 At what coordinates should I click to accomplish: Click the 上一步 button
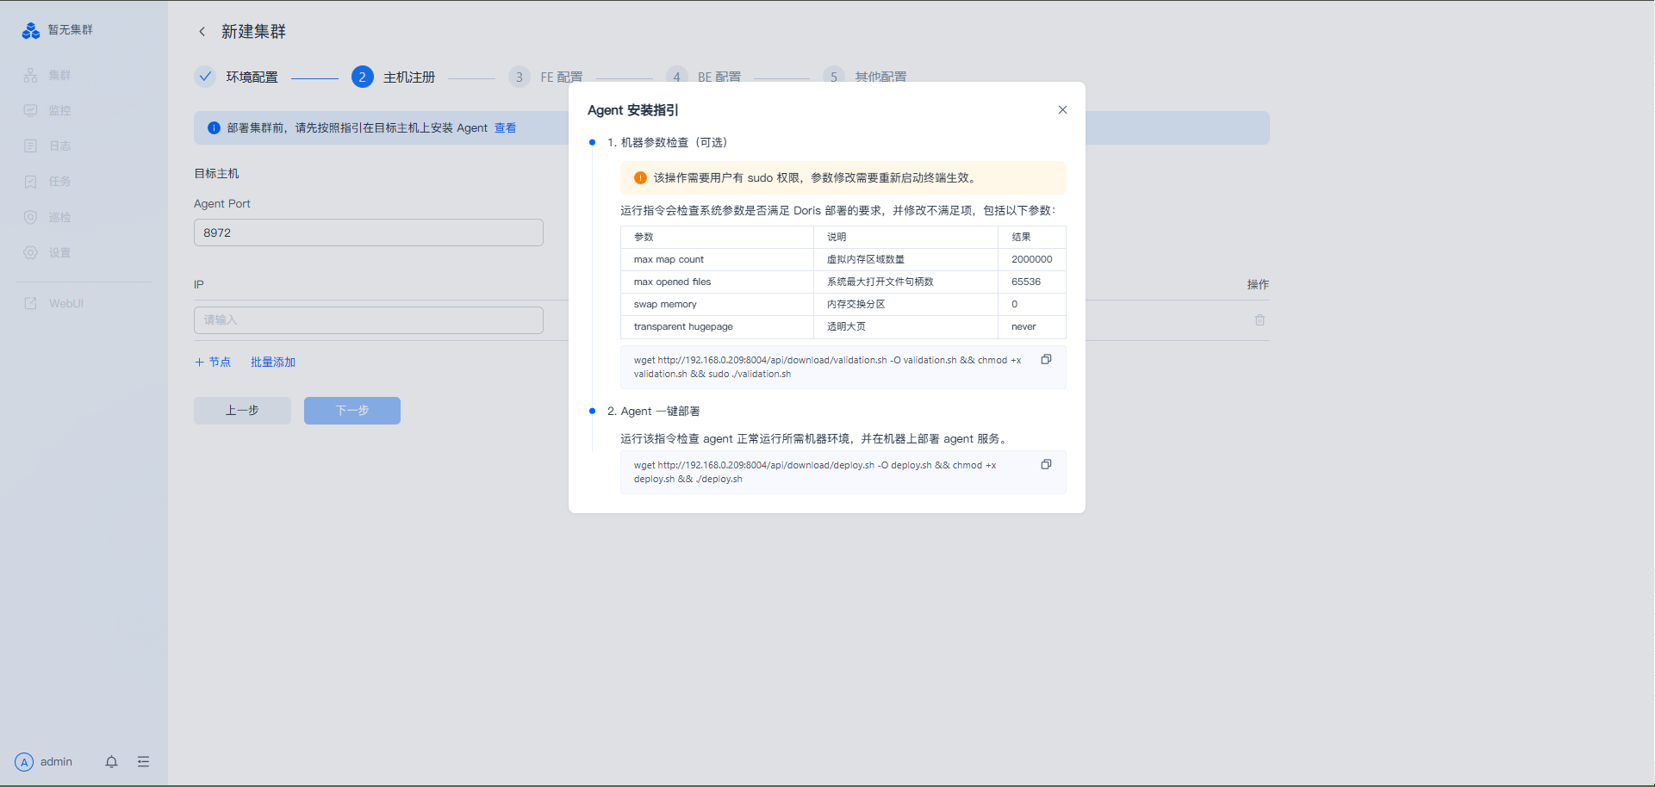(242, 411)
